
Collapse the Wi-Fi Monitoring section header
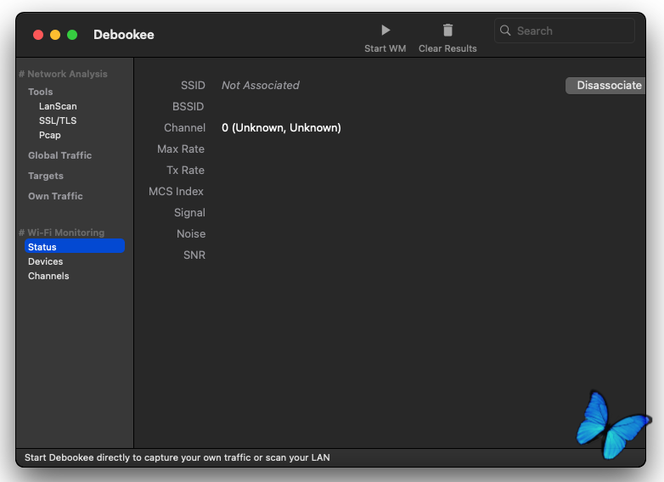(61, 233)
